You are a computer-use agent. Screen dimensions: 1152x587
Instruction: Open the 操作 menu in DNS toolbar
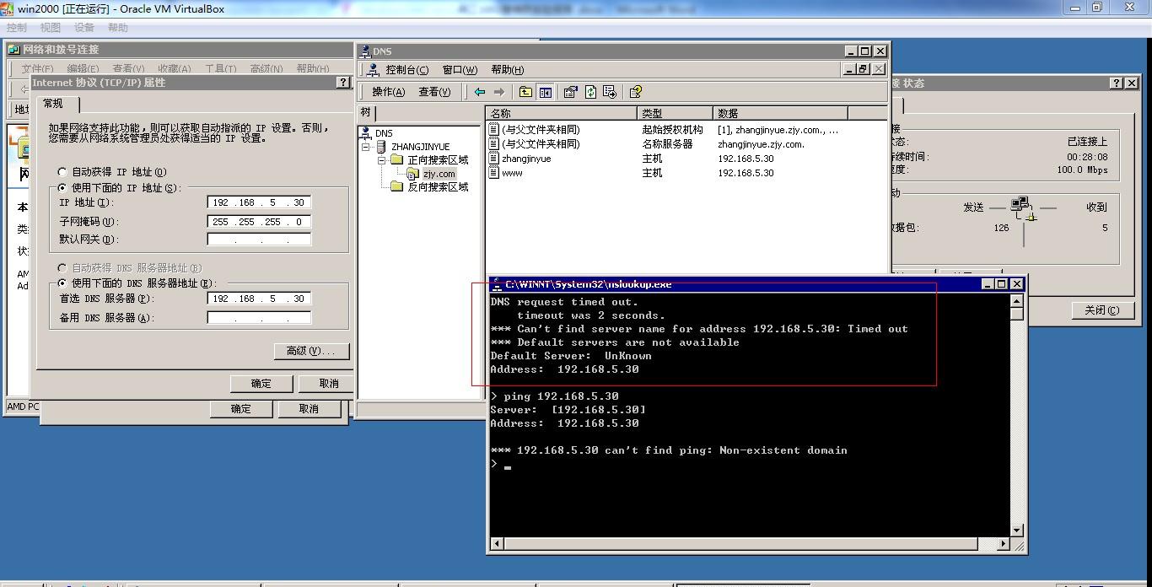[389, 92]
